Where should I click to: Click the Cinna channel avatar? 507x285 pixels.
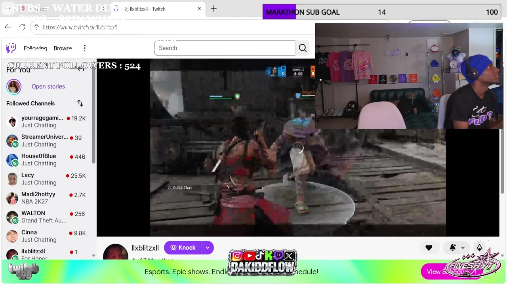(x=12, y=236)
